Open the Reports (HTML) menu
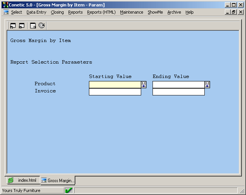246x195 pixels. coord(101,12)
